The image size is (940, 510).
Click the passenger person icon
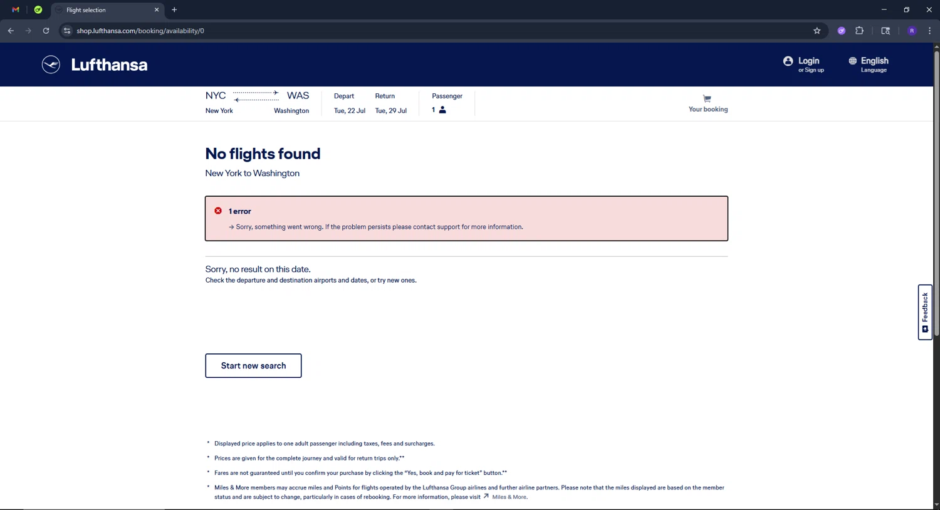pos(442,110)
